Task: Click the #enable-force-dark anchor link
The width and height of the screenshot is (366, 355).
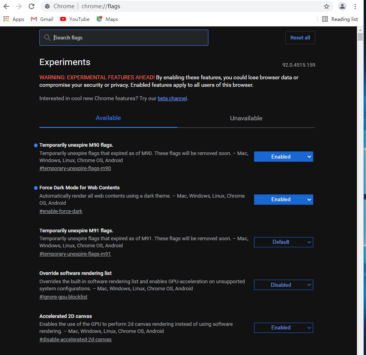Action: [x=61, y=211]
